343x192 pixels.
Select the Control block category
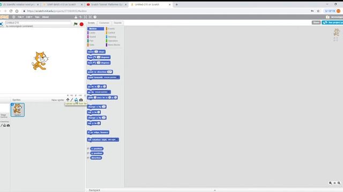click(x=111, y=33)
